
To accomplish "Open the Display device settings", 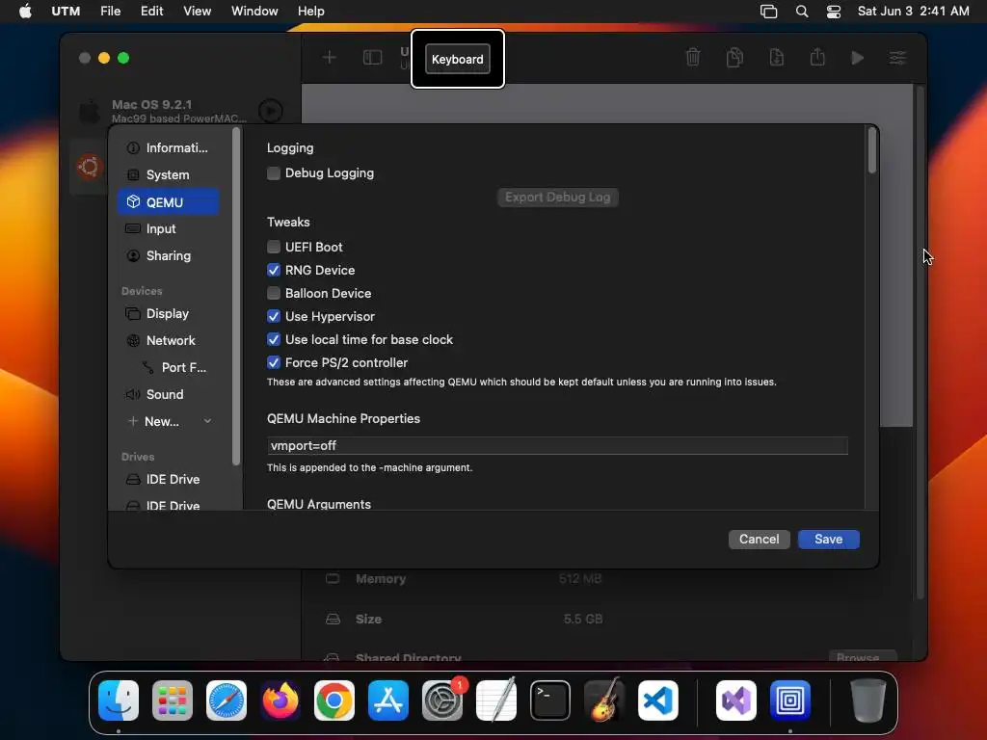I will tap(168, 313).
